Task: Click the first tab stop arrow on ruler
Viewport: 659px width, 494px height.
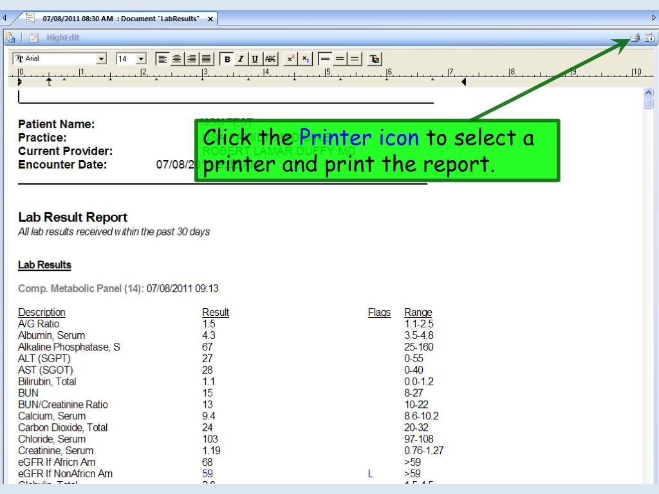Action: (49, 82)
